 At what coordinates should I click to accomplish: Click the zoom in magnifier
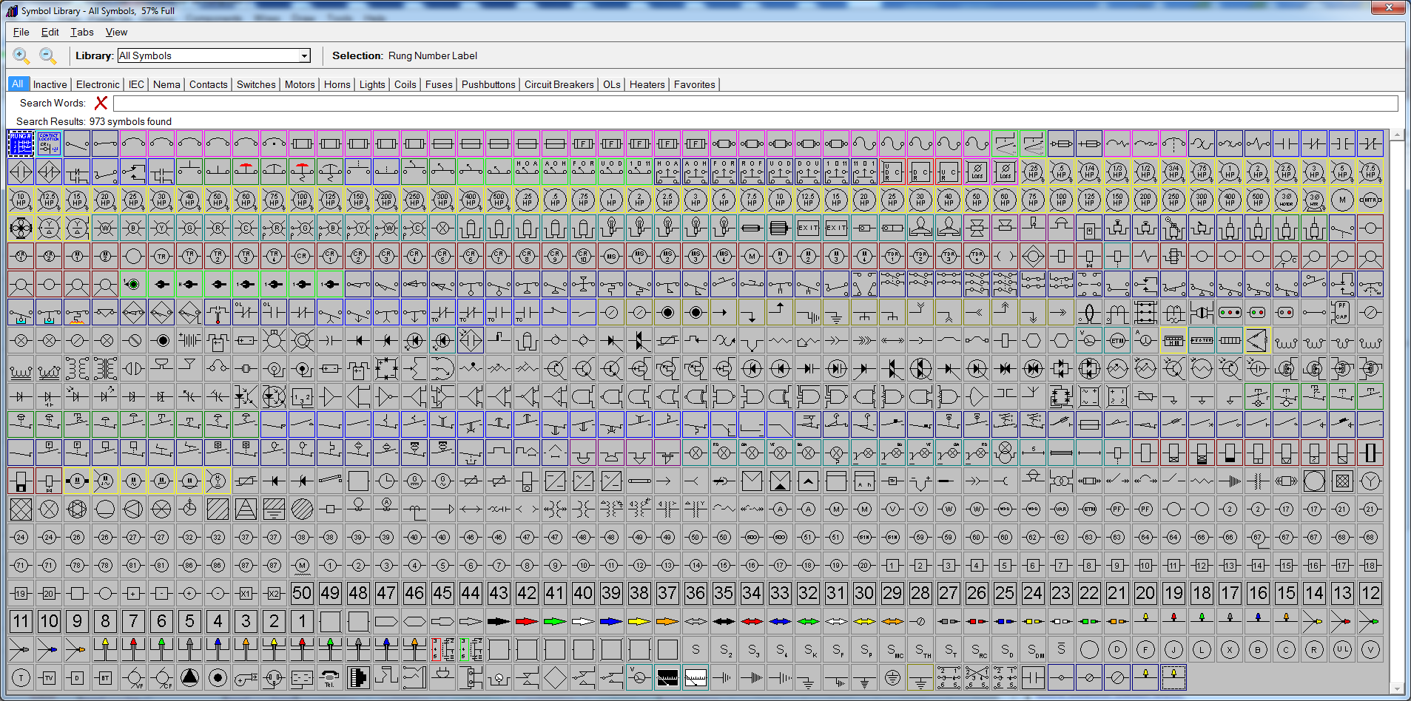(21, 55)
